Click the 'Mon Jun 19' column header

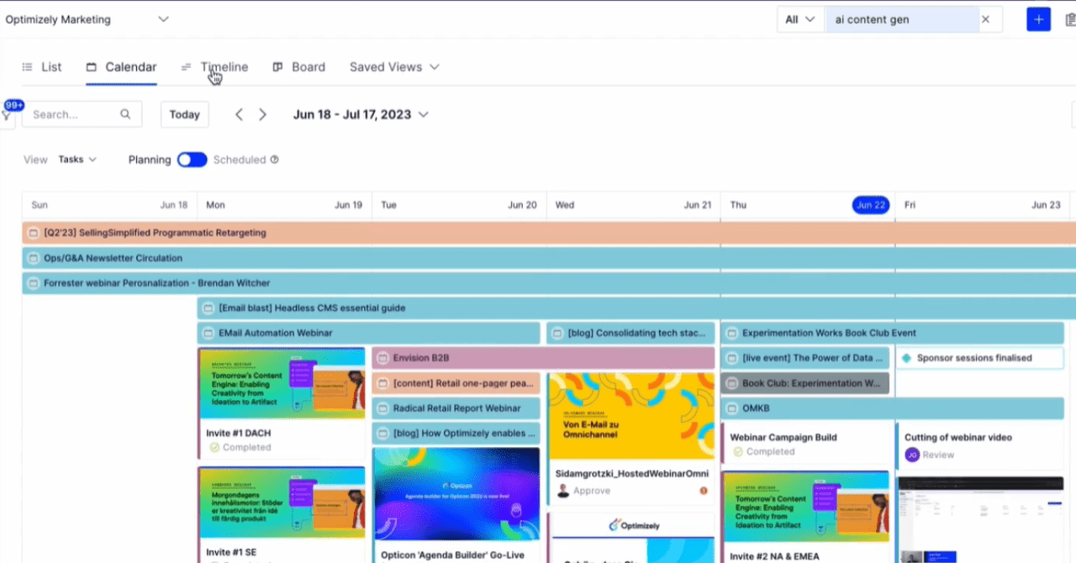pyautogui.click(x=284, y=205)
